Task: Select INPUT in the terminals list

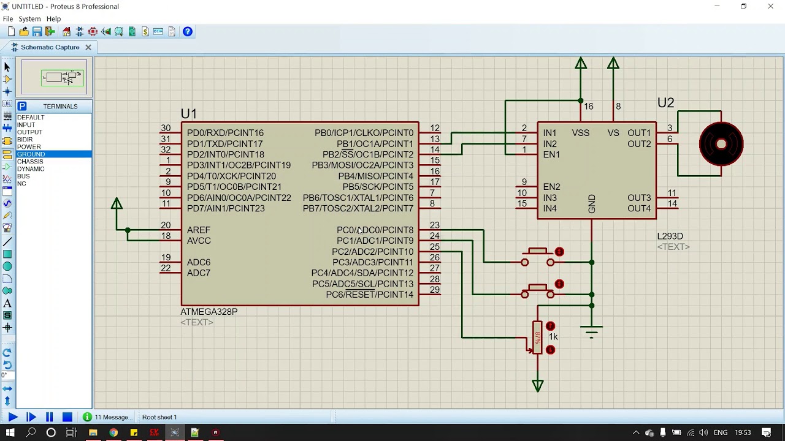Action: point(26,125)
